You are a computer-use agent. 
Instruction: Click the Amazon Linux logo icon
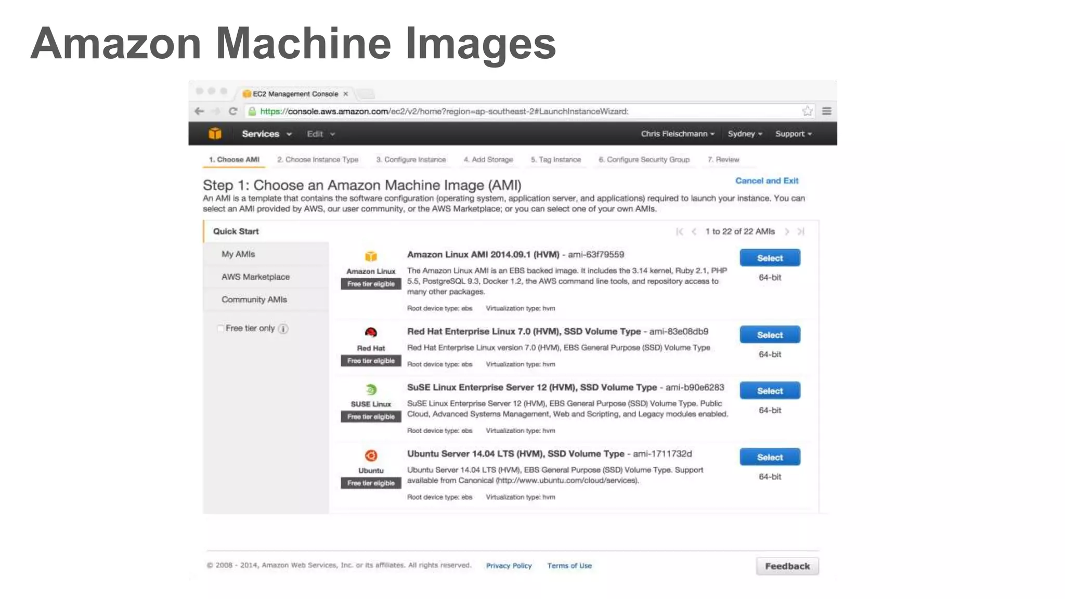371,256
